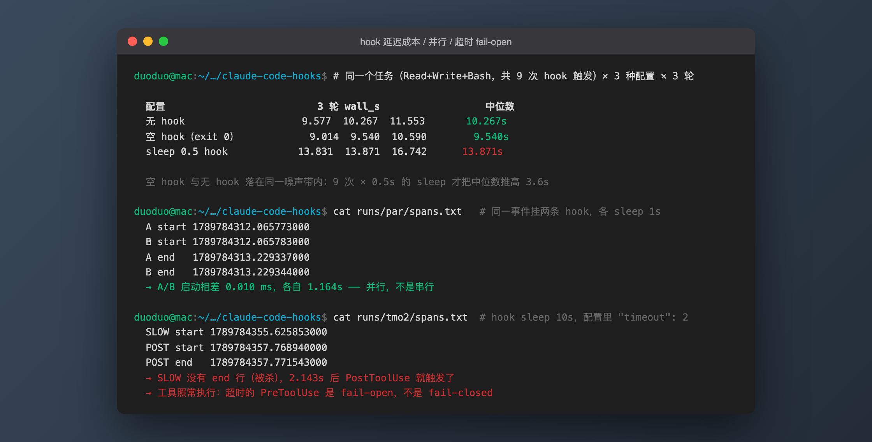Image resolution: width=872 pixels, height=442 pixels.
Task: Maximize window using green traffic light
Action: tap(163, 41)
